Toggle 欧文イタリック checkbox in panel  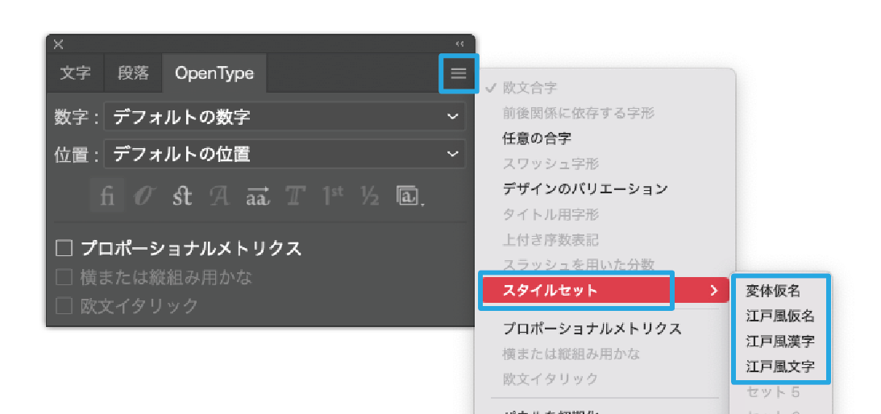coord(64,306)
